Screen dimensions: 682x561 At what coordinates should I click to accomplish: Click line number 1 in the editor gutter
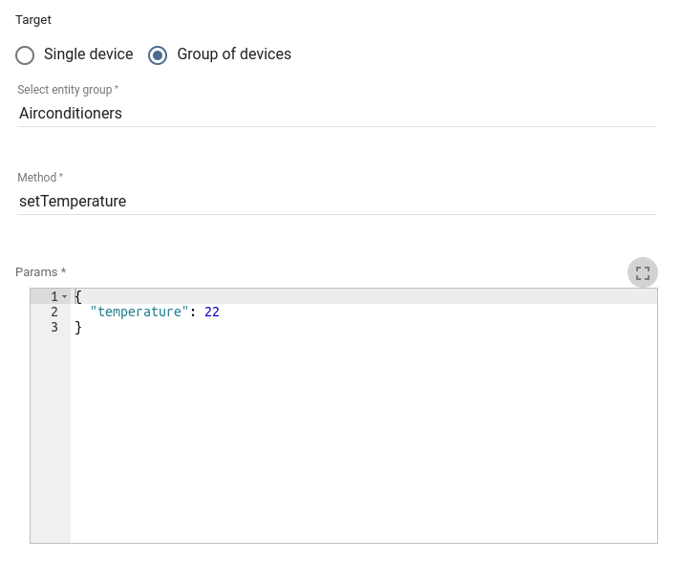click(x=54, y=297)
